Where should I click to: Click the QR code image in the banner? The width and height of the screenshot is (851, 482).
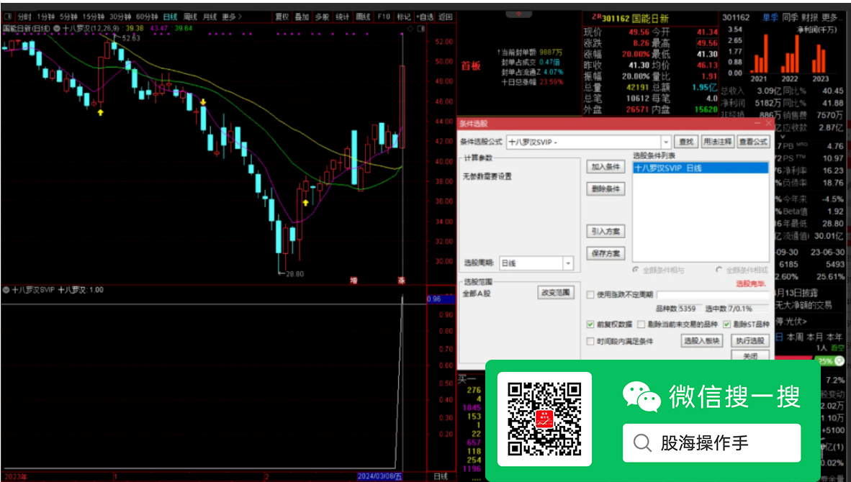544,419
